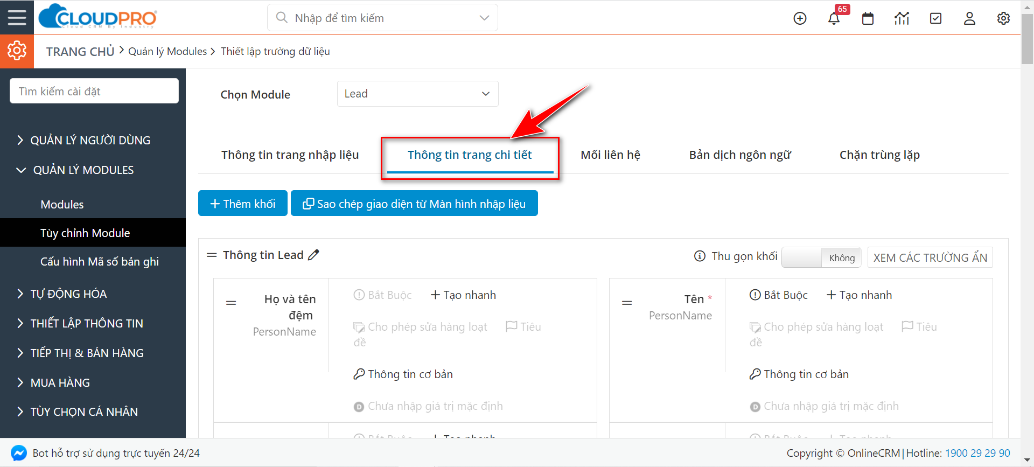
Task: Collapse QUẢN LÝ MODULES section
Action: coord(75,170)
